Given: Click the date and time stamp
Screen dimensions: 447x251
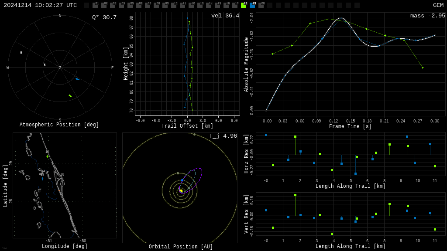Looking at the screenshot, I should 40,5.
